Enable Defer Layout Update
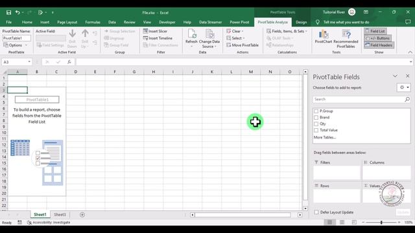This screenshot has width=415, height=233. pos(316,212)
